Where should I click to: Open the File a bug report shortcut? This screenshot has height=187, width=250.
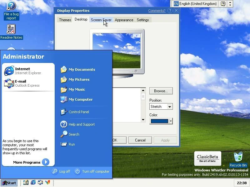click(x=11, y=8)
